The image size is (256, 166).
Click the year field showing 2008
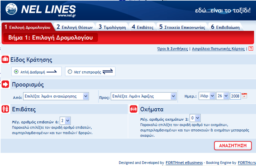(235, 96)
